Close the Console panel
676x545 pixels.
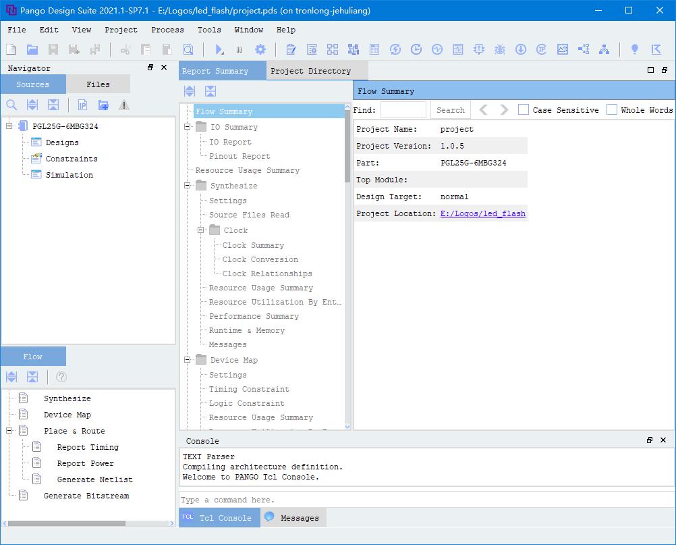click(663, 440)
